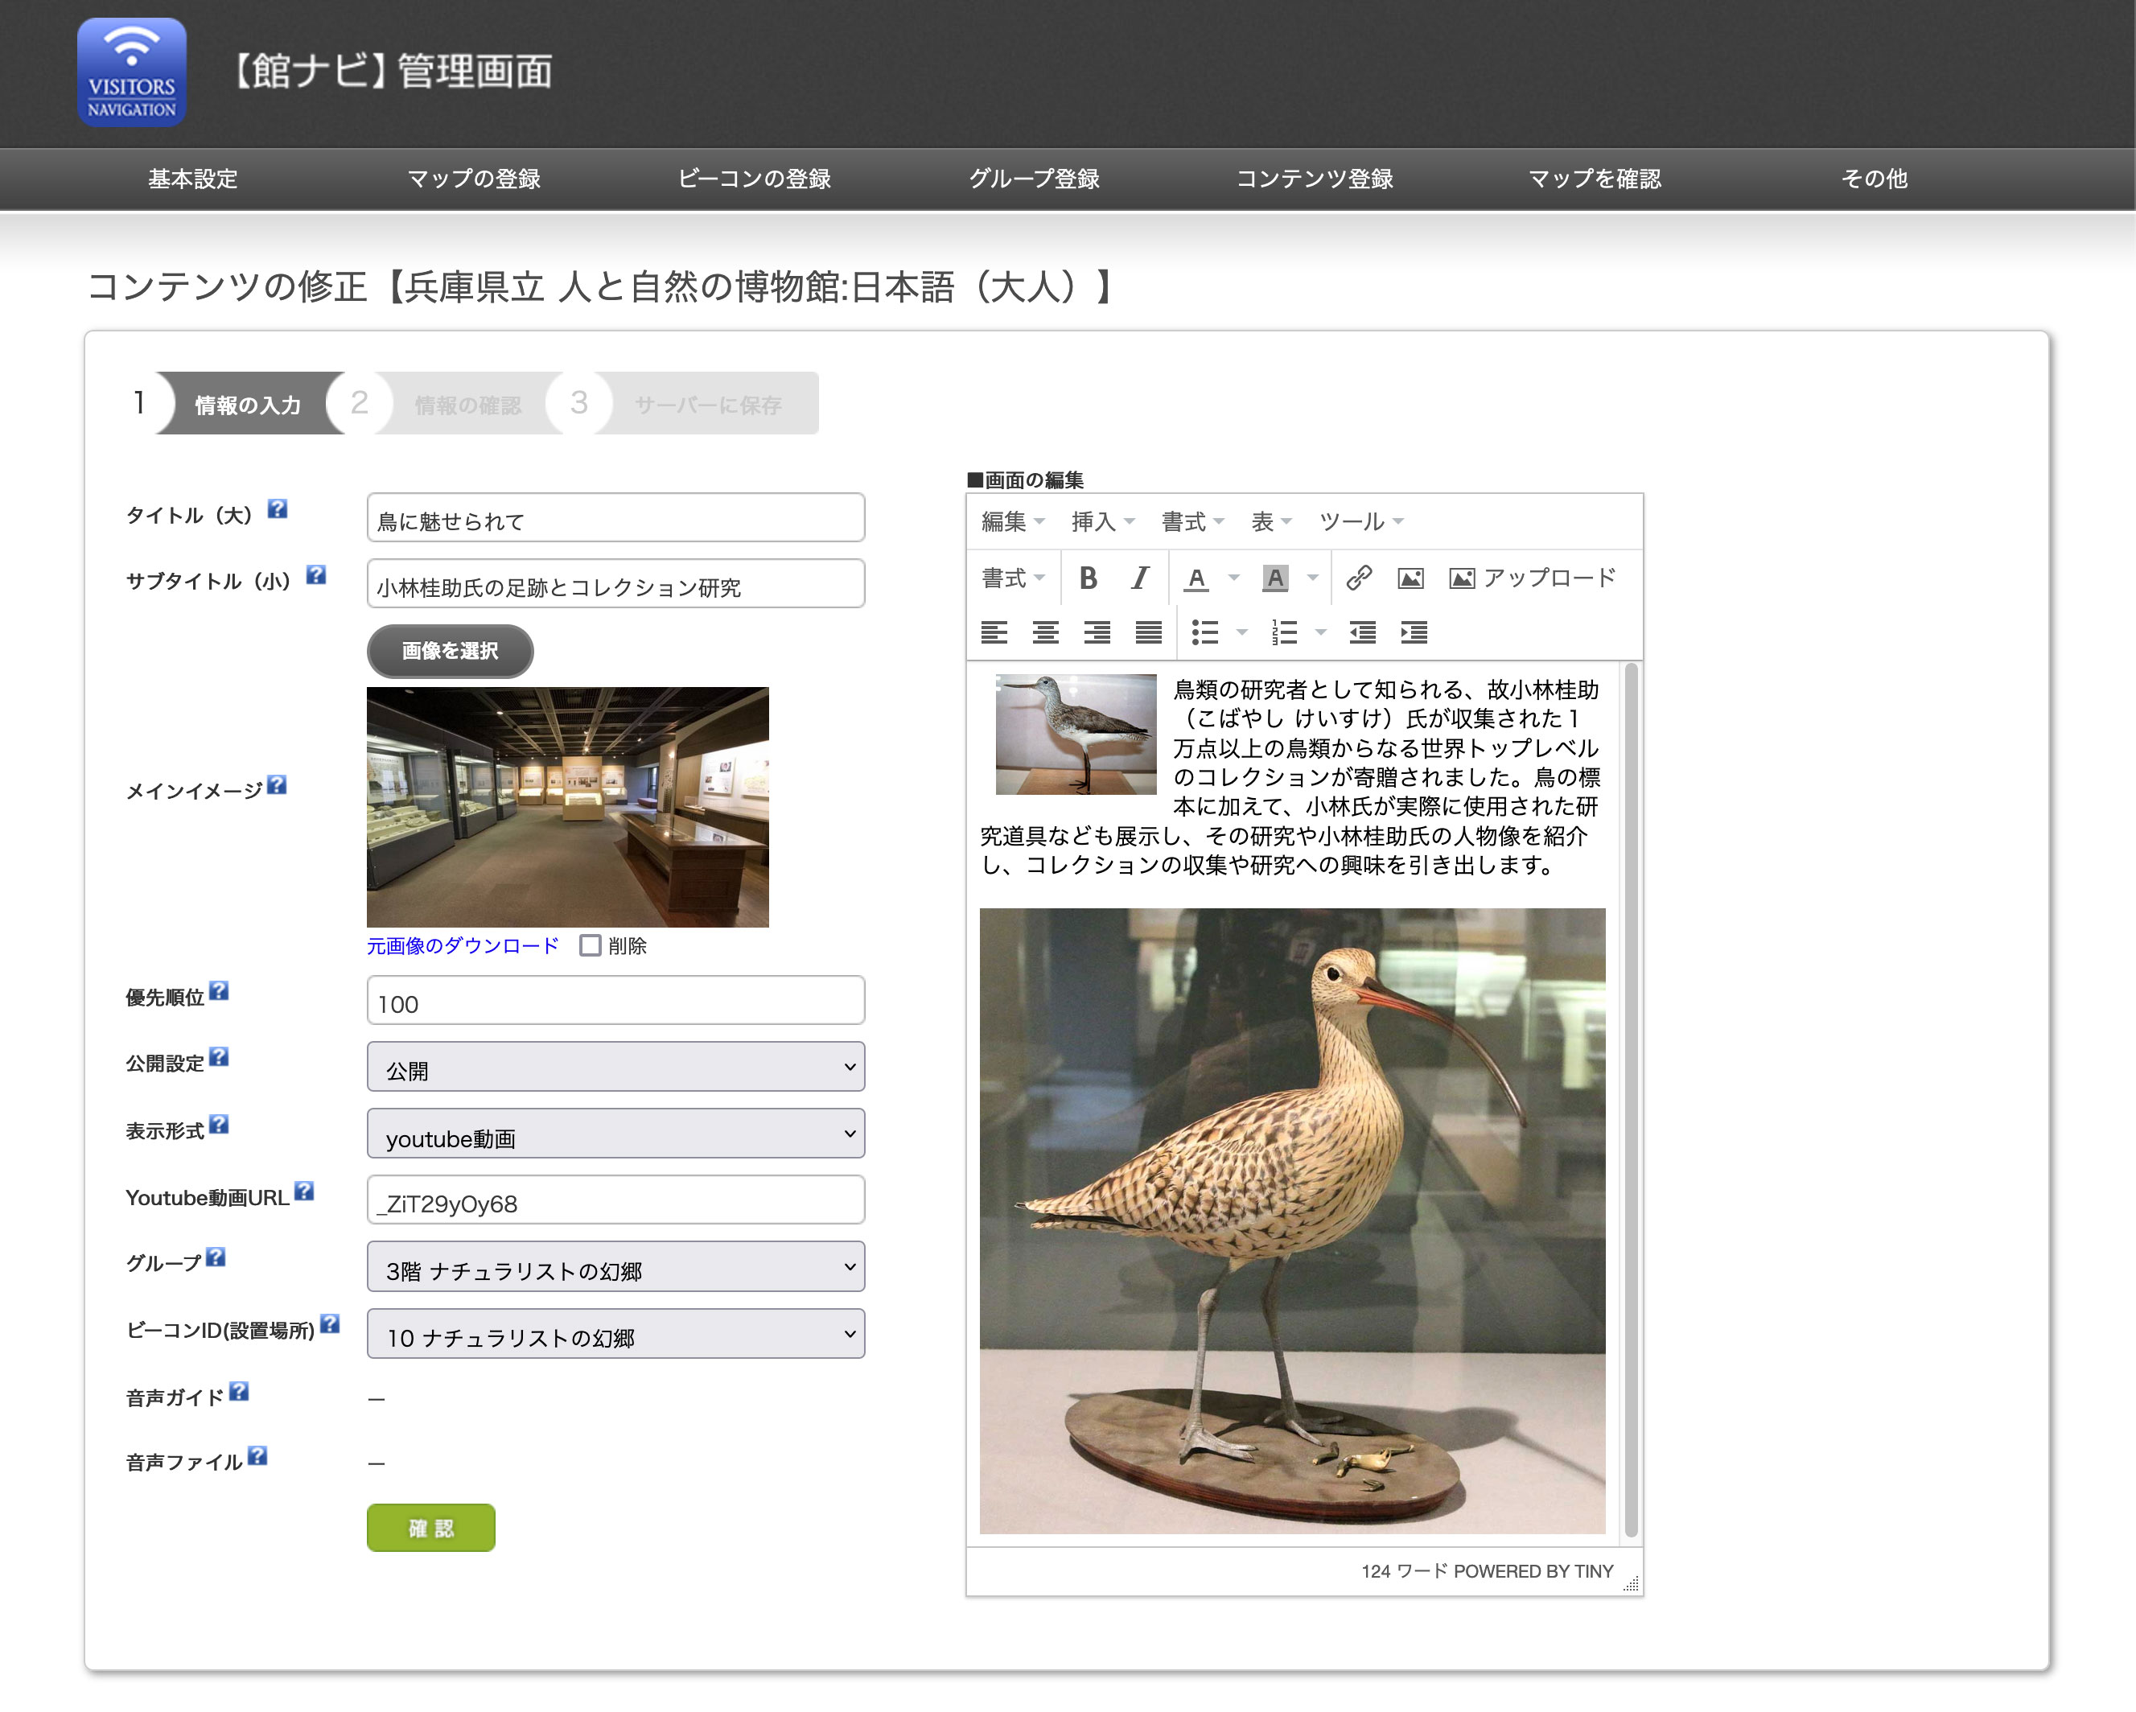
Task: Click the サブタイトル（小） input field
Action: point(615,583)
